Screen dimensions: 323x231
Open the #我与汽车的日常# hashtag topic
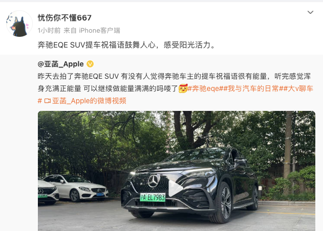pyautogui.click(x=251, y=88)
